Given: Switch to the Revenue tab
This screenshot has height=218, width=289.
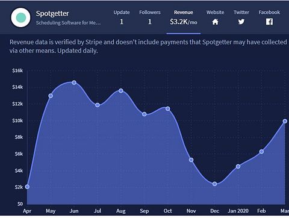Looking at the screenshot, I should tap(184, 17).
